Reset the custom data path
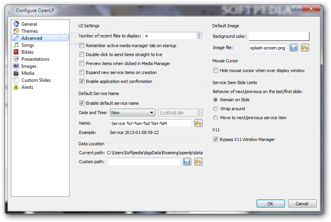Viewport: 331px width, 222px height. 198,162
